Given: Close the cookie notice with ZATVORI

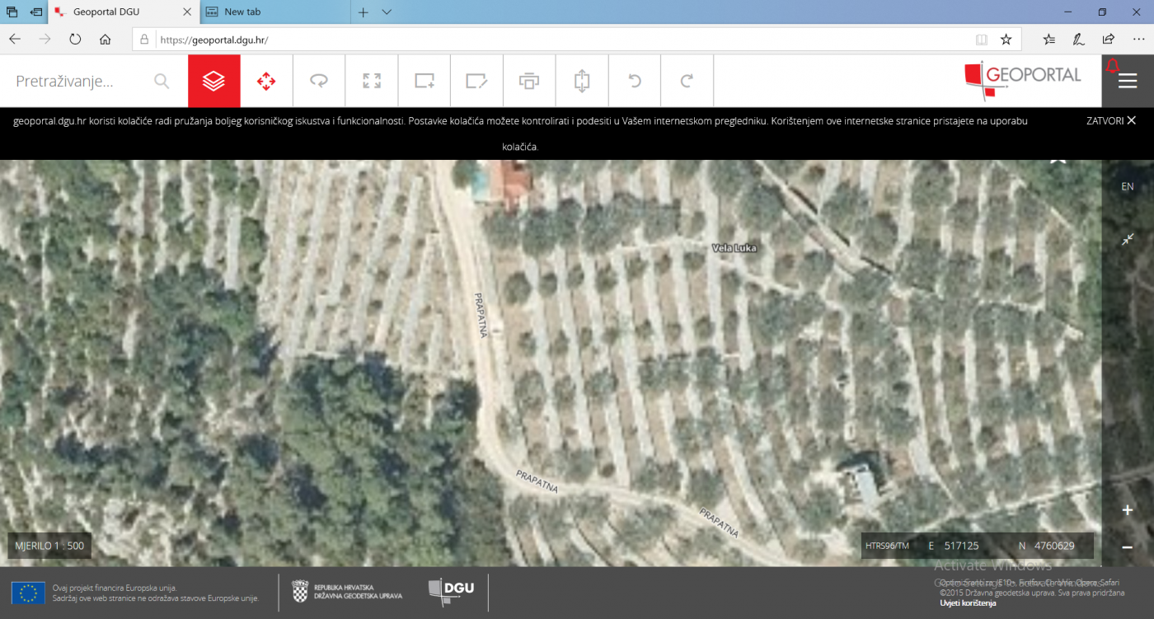Looking at the screenshot, I should (1111, 120).
